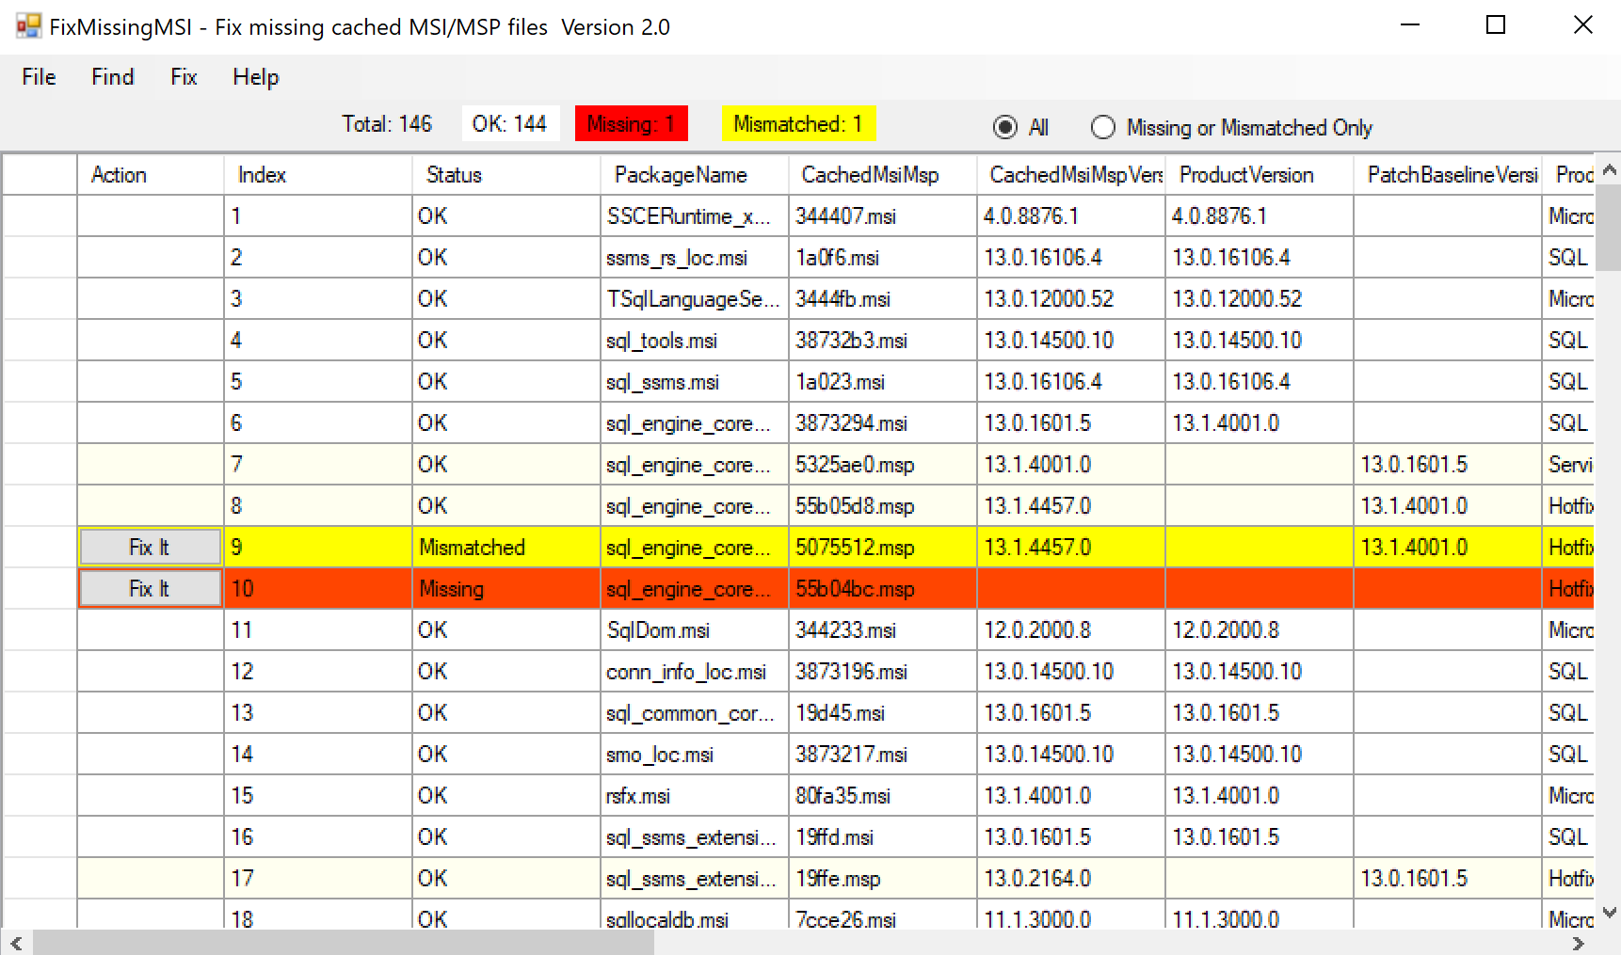Open the Help menu
Screen dimensions: 1621x955
[x=255, y=77]
